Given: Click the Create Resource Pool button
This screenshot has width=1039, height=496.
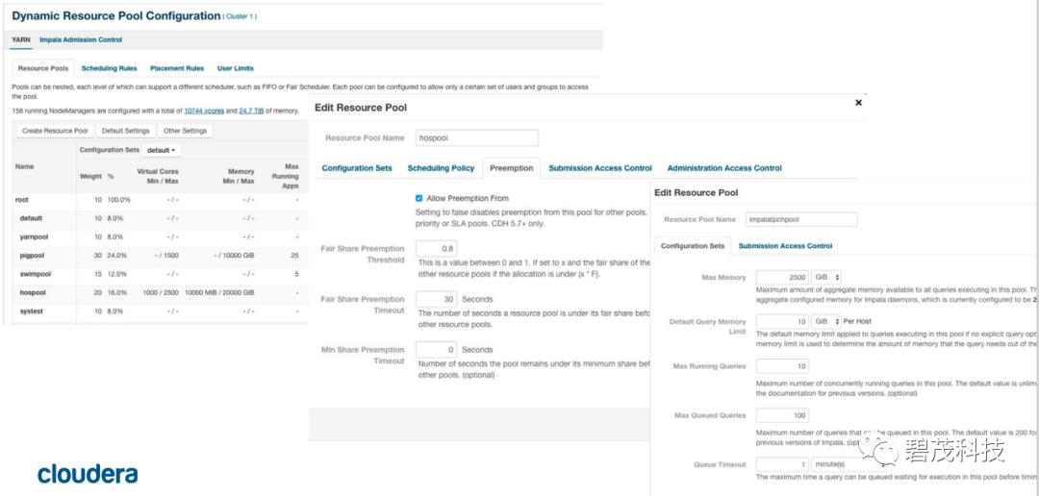Looking at the screenshot, I should [54, 131].
